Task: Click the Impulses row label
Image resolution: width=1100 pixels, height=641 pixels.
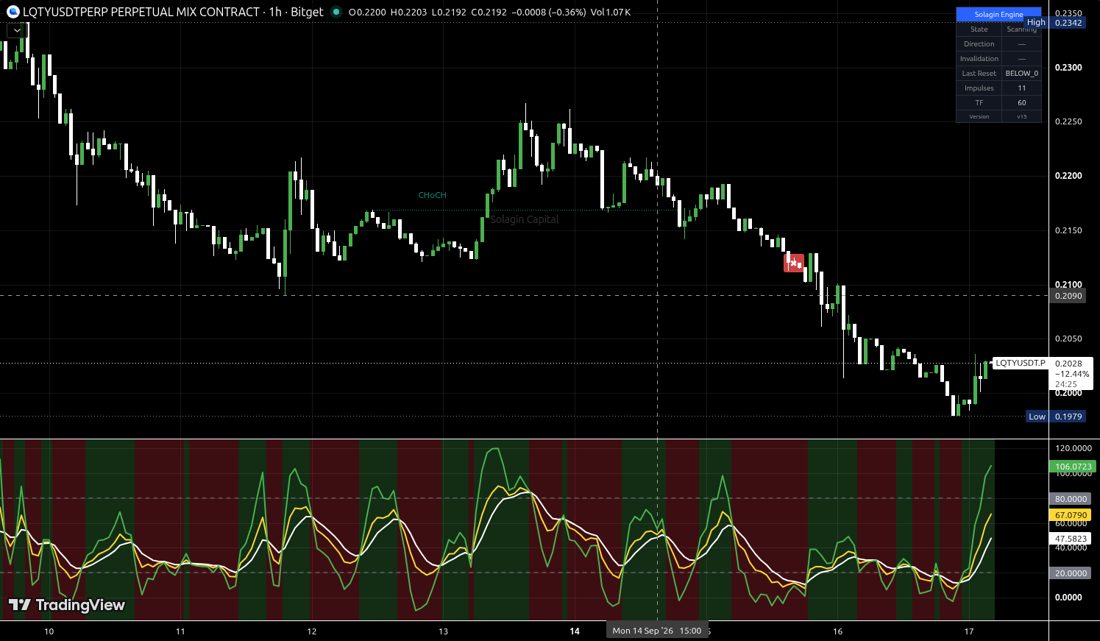Action: (979, 88)
